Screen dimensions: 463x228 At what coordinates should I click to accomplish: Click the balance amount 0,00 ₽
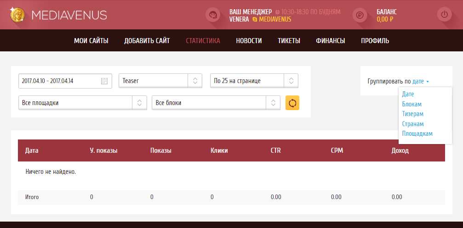[385, 19]
